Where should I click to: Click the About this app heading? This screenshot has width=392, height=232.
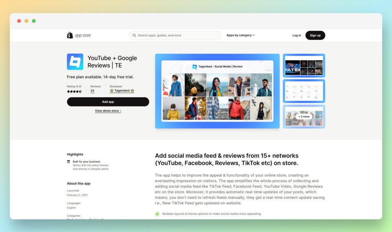[x=78, y=184]
